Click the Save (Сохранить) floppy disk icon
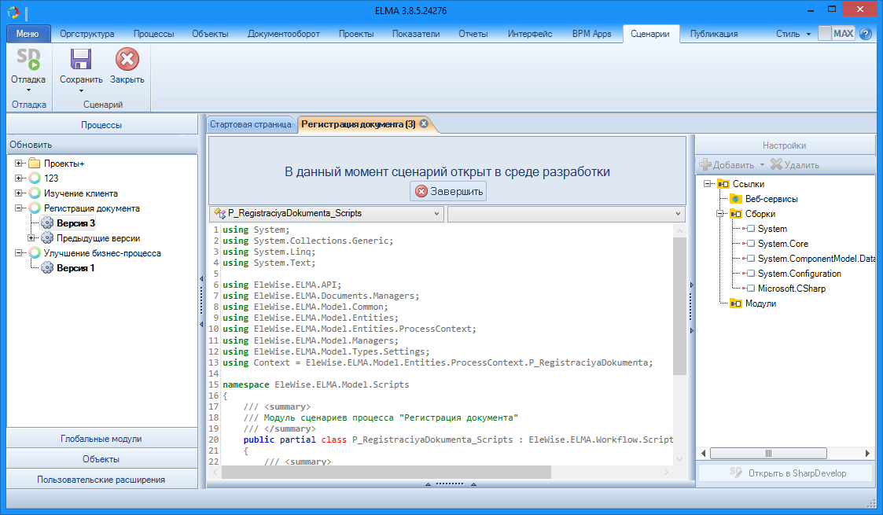This screenshot has width=883, height=515. pyautogui.click(x=81, y=61)
